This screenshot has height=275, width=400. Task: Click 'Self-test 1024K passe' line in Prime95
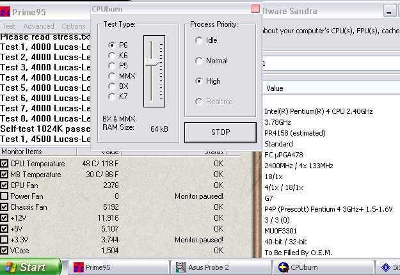pyautogui.click(x=45, y=129)
